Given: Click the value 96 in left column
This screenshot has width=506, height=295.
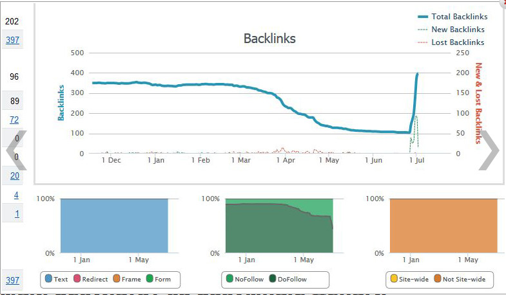Looking at the screenshot, I should coord(14,76).
